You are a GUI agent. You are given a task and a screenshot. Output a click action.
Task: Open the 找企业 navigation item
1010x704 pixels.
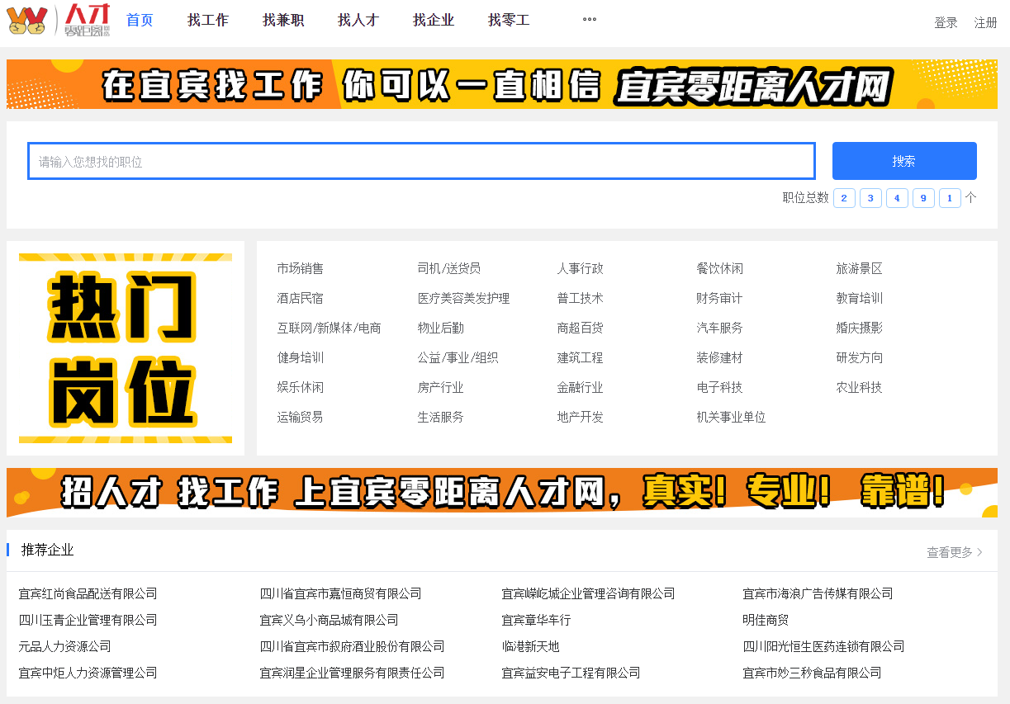click(434, 21)
